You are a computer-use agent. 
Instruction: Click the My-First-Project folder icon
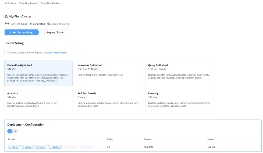point(20,3)
